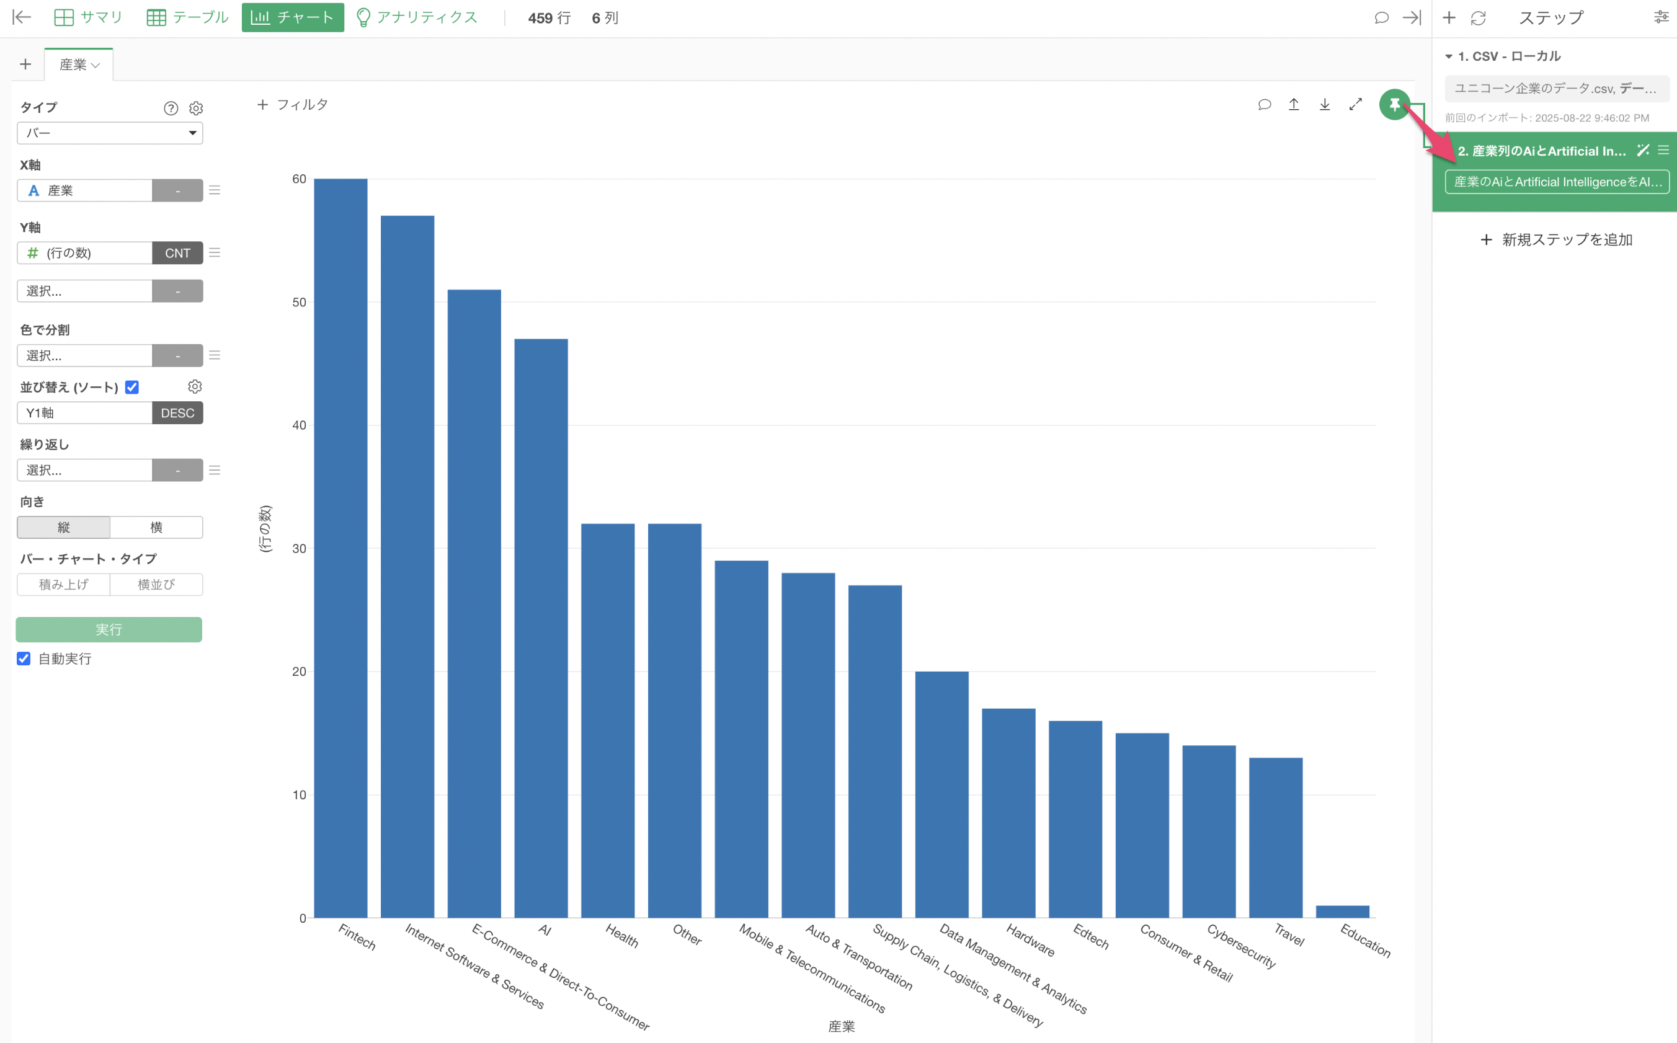Image resolution: width=1677 pixels, height=1043 pixels.
Task: Set orientation to 縦 vertical
Action: tap(63, 528)
